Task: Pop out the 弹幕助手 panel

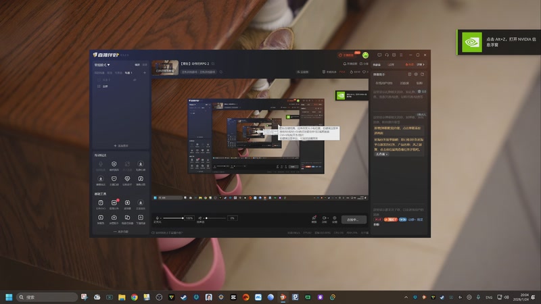Action: pos(422,74)
